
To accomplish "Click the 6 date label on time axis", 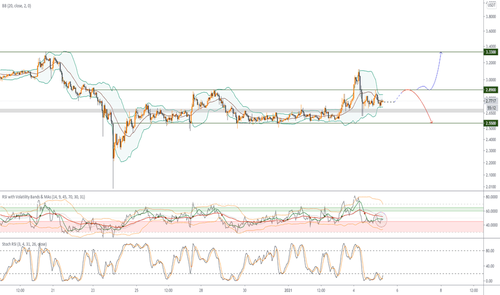I will tap(398, 291).
